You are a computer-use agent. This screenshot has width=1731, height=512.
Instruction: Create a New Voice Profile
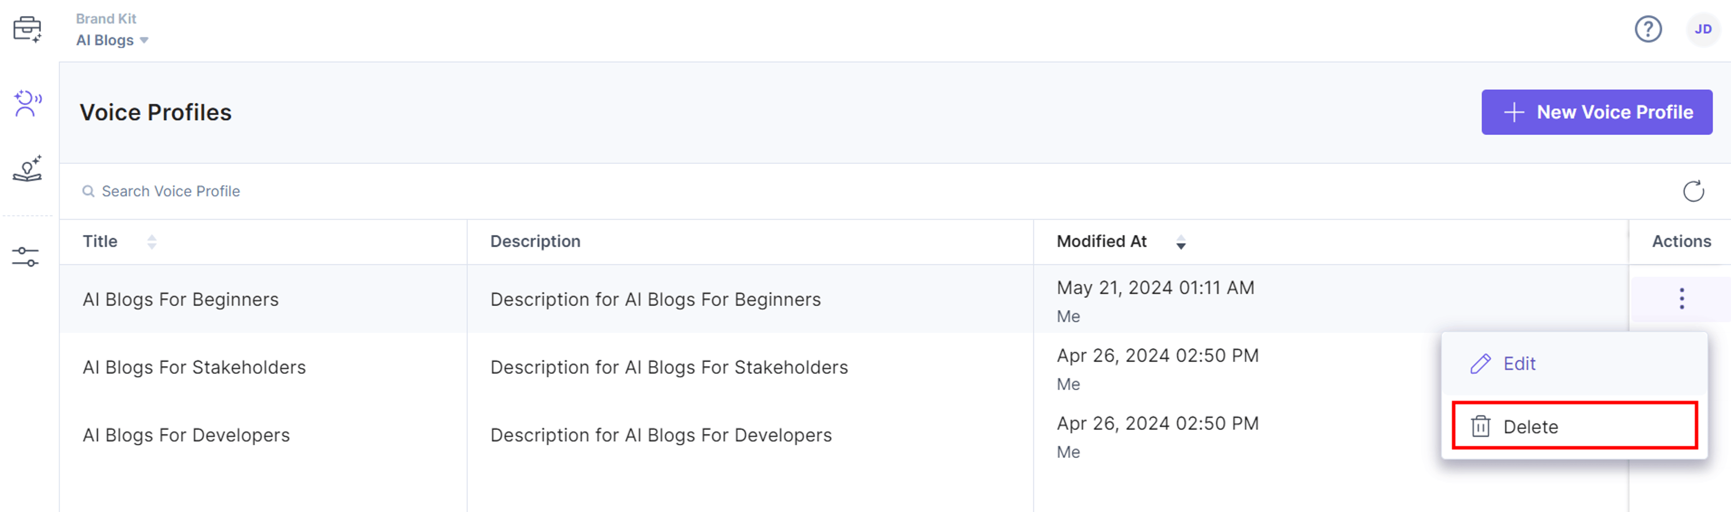tap(1596, 112)
